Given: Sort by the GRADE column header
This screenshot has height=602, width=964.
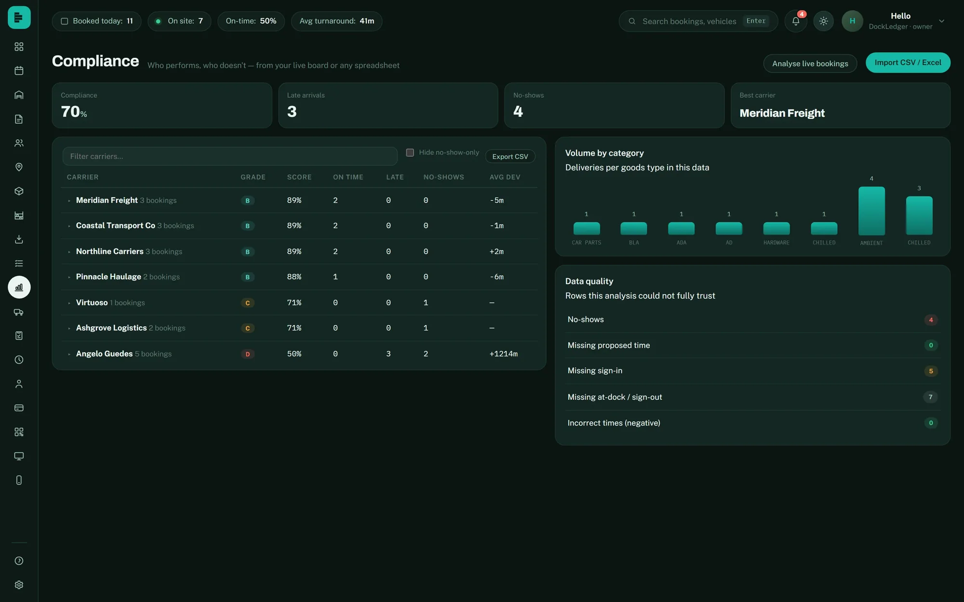Looking at the screenshot, I should [253, 177].
